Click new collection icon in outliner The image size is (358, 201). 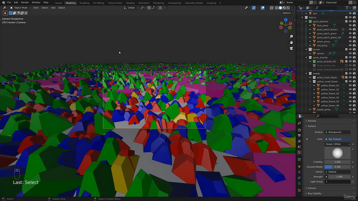(x=354, y=8)
